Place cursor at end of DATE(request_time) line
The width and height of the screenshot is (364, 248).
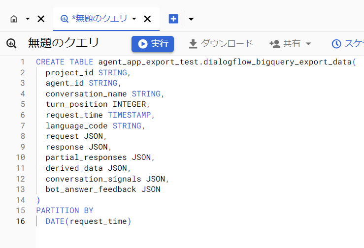click(x=132, y=221)
